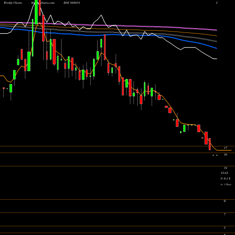Click the "V: 0.1 X" volume text
The height and width of the screenshot is (235, 235).
point(226,179)
